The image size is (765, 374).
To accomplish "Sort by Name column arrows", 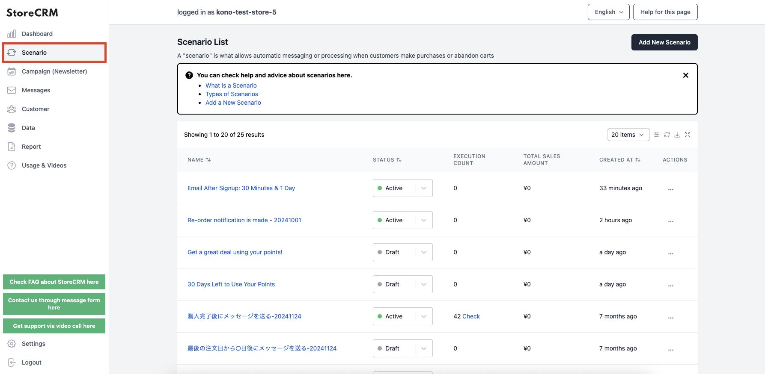I will tap(208, 160).
